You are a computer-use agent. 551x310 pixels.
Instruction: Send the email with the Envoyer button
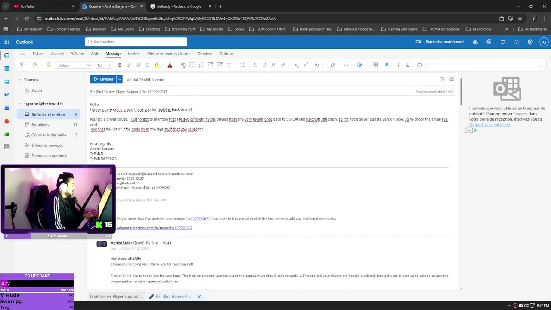[x=103, y=79]
